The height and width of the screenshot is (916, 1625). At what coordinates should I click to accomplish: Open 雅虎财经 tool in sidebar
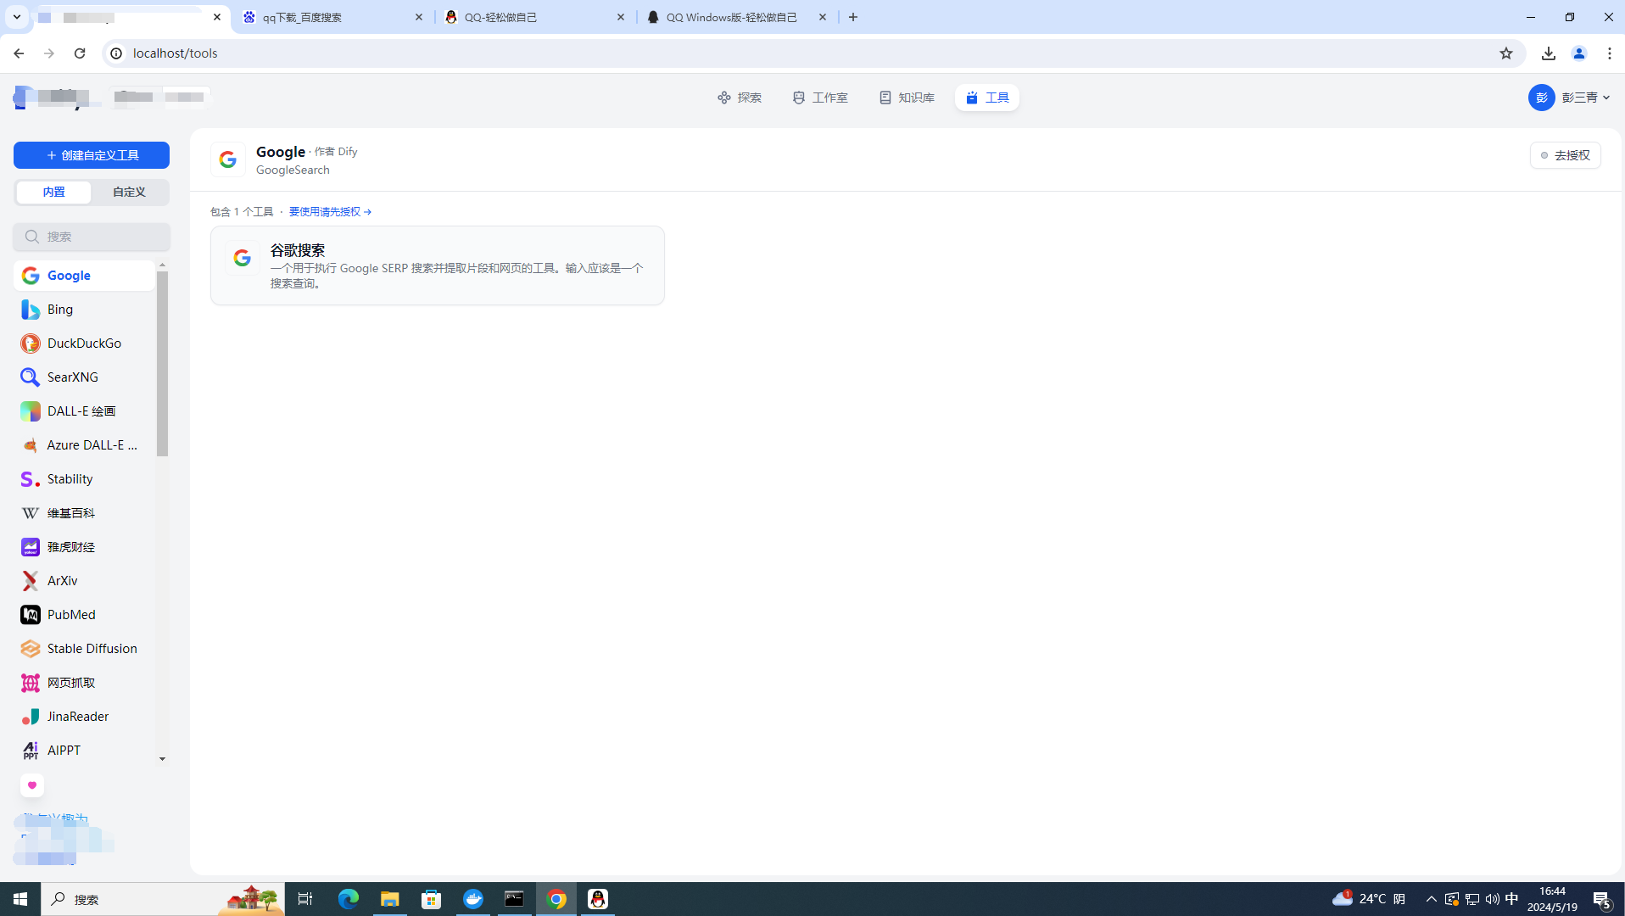84,547
